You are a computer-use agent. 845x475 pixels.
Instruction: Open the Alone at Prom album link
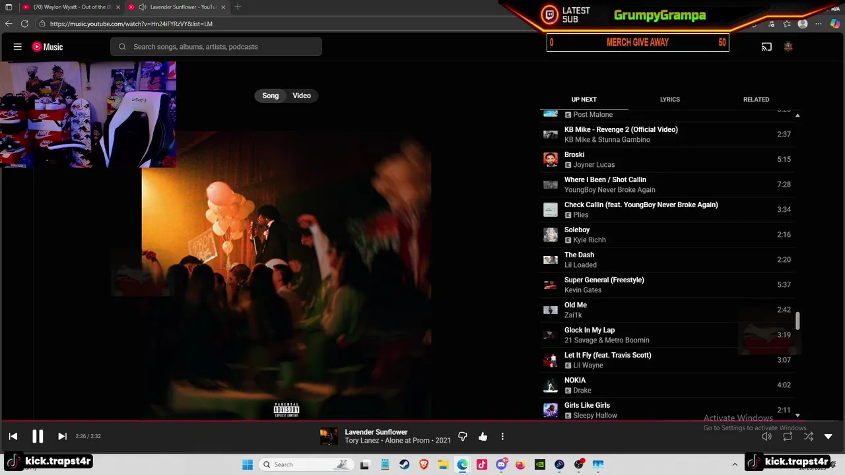tap(407, 441)
